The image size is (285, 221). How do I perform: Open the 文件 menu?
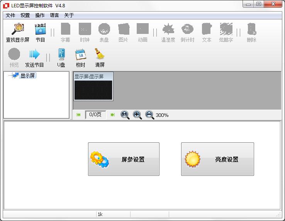pos(10,15)
